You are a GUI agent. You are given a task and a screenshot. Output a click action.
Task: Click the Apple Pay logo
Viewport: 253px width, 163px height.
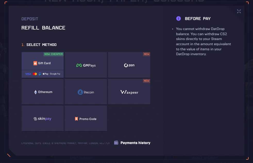pyautogui.click(x=46, y=74)
